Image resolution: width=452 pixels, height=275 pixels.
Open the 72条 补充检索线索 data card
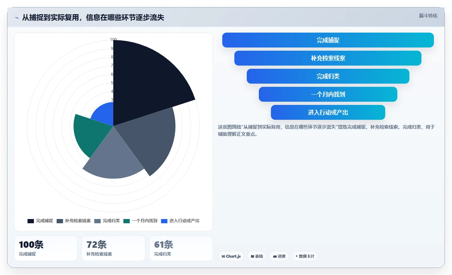113,248
